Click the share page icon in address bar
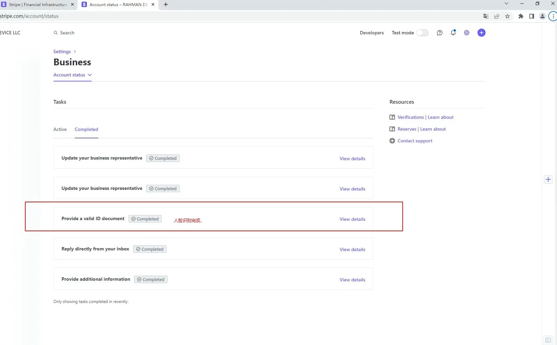The width and height of the screenshot is (557, 345). [x=497, y=16]
